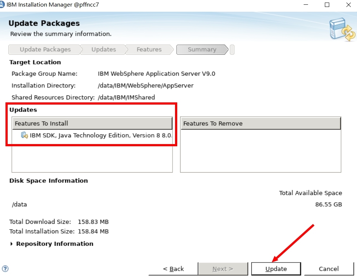Go to the Features wizard step

[149, 49]
